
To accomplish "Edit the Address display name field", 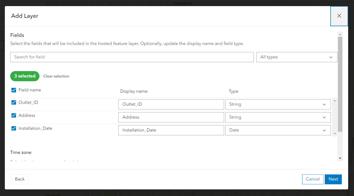I will click(x=171, y=117).
